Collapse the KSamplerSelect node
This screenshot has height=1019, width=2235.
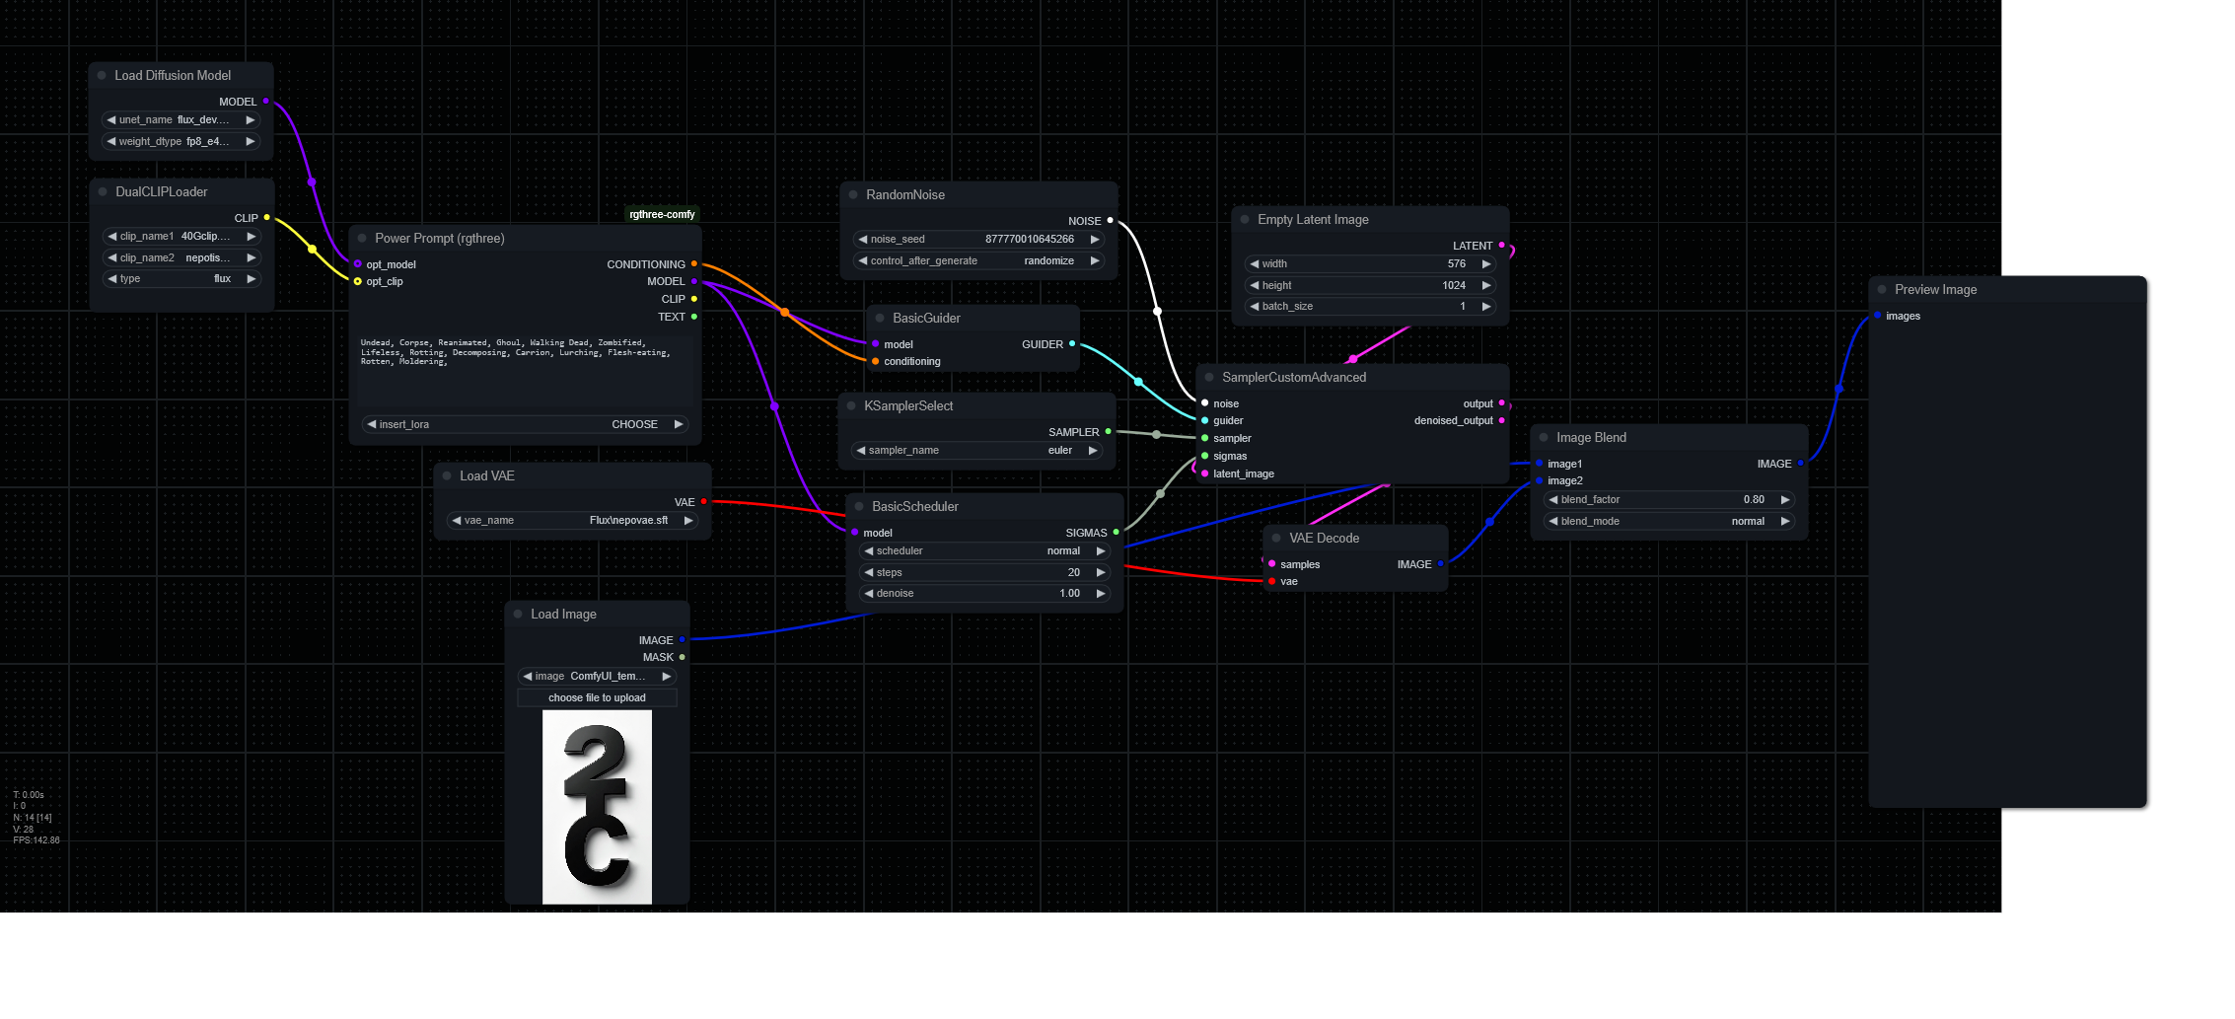pos(851,405)
